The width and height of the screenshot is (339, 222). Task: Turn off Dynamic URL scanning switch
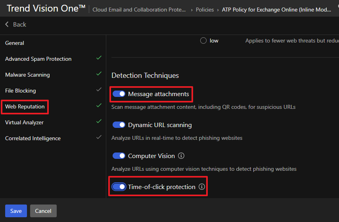(119, 125)
